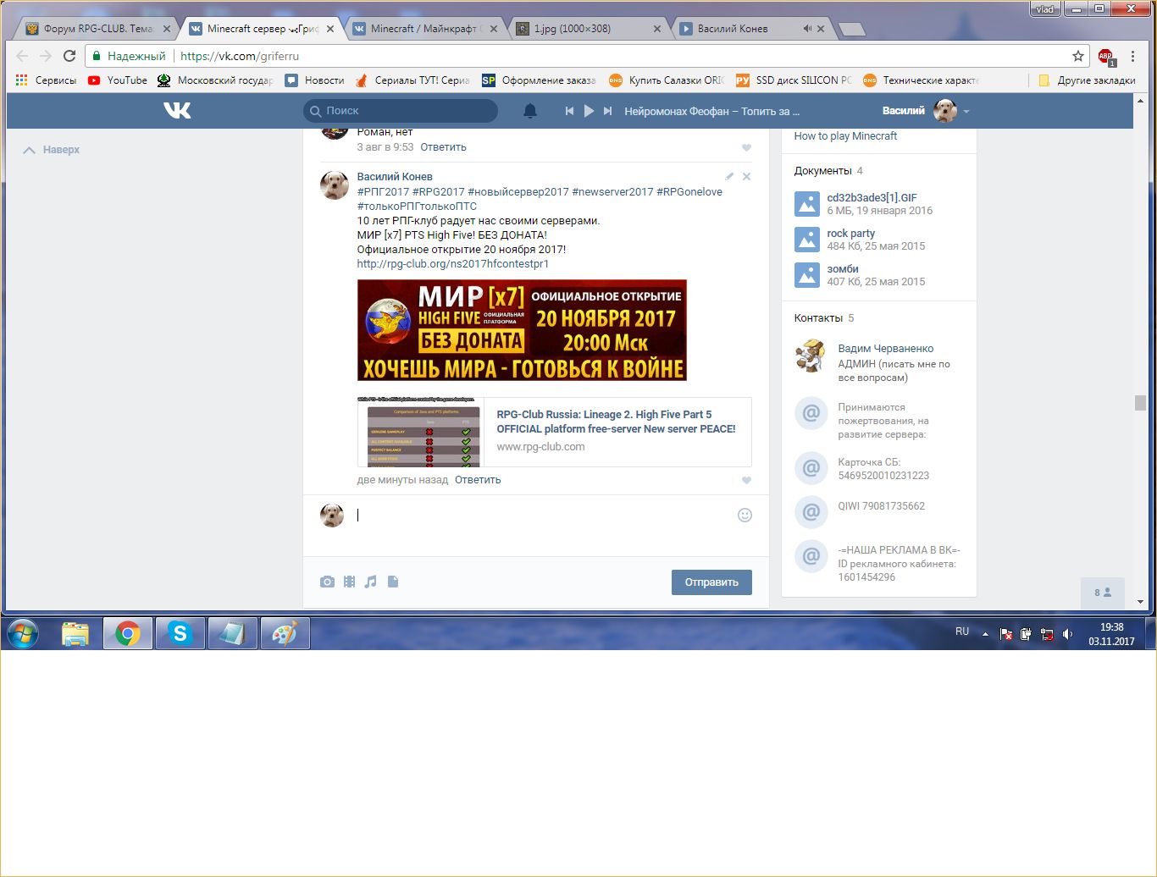Open VK notifications bell
Screen dimensions: 1157x877
pyautogui.click(x=530, y=111)
